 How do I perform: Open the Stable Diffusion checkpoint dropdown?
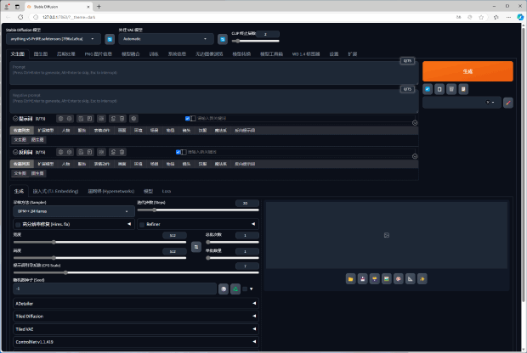pyautogui.click(x=53, y=39)
